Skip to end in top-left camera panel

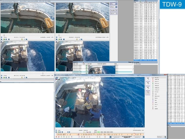[9, 39]
